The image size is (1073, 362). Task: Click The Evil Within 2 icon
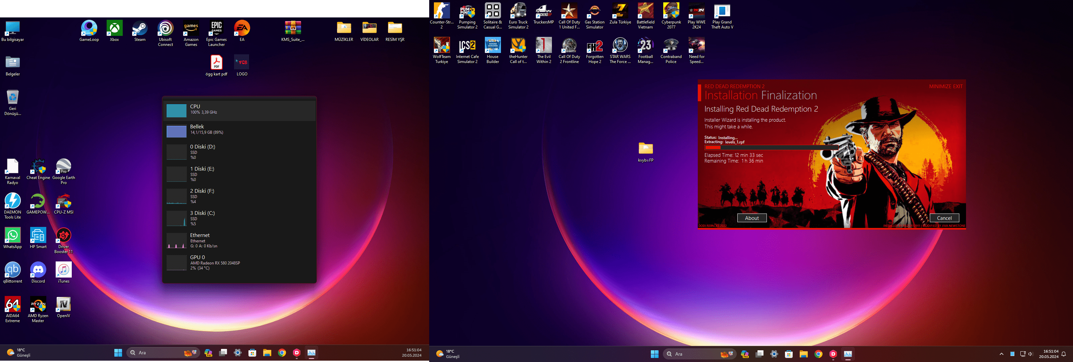click(x=544, y=50)
